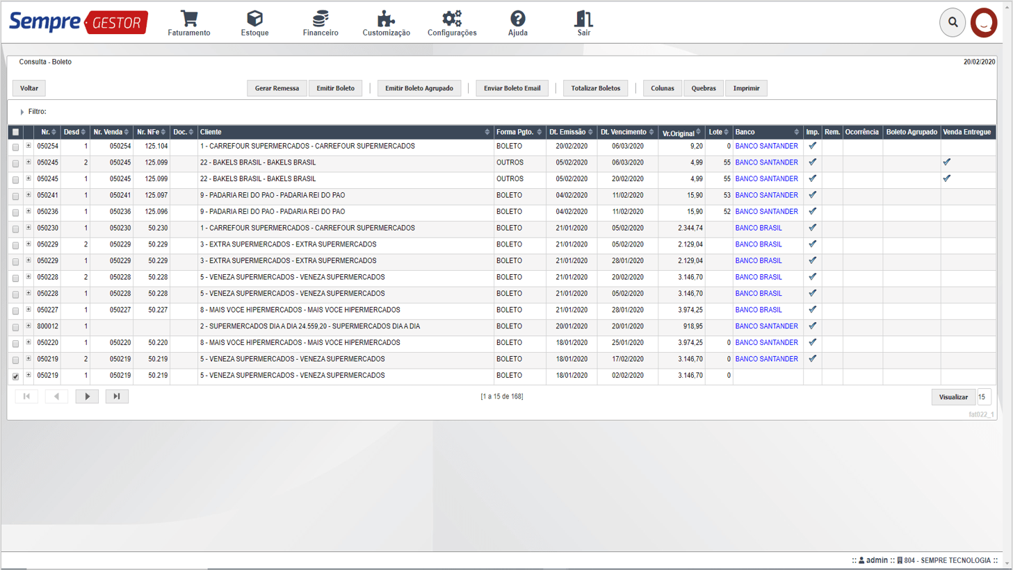Viewport: 1013px width, 570px height.
Task: Click the Voltar button
Action: (29, 88)
